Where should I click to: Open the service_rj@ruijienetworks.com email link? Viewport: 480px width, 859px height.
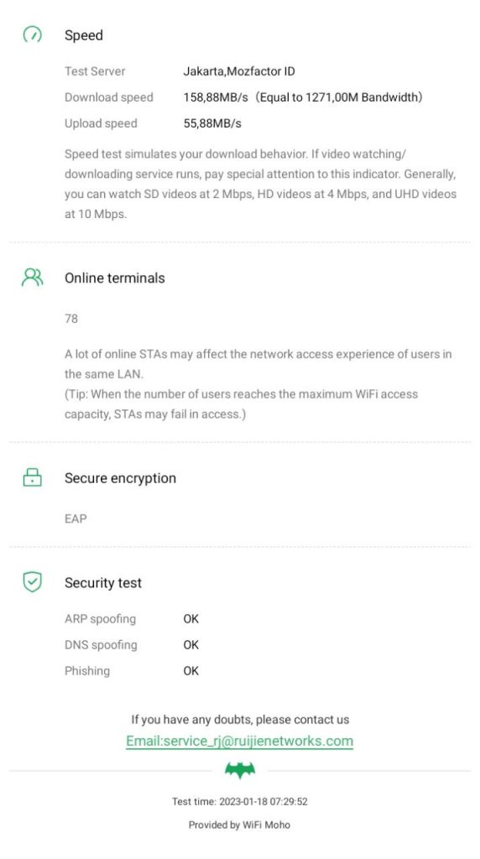coord(239,741)
